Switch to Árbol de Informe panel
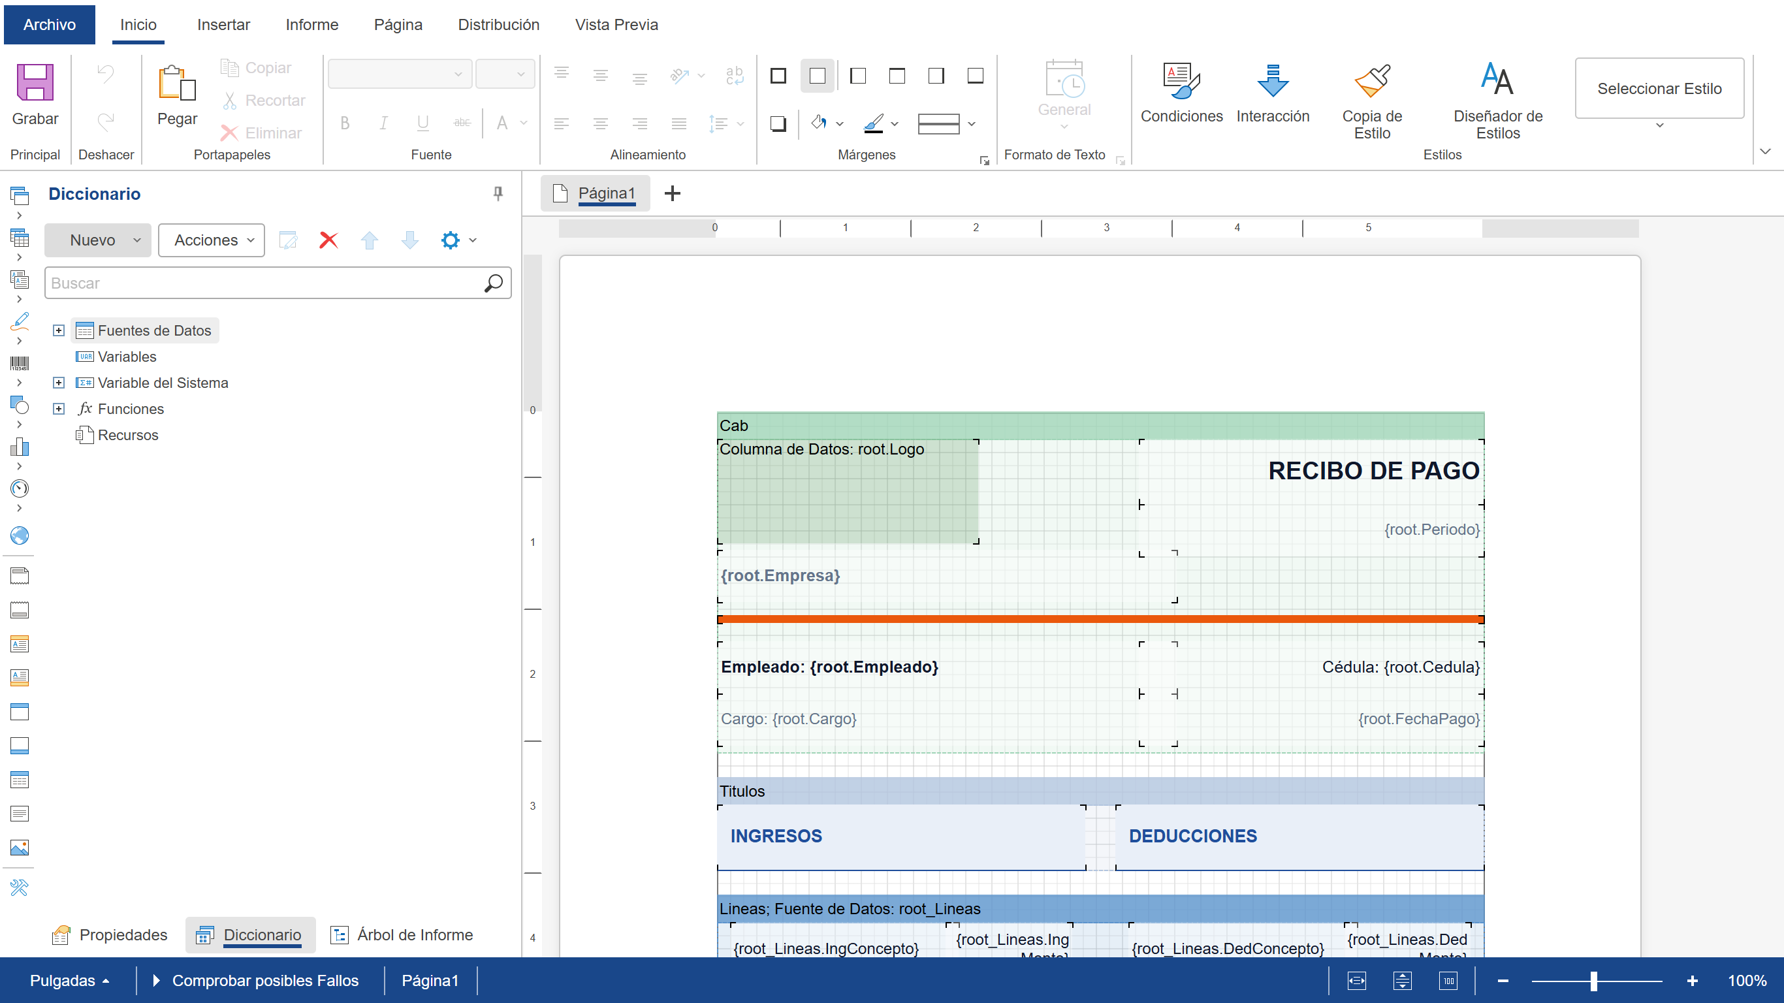Screen dimensions: 1784x1003 [402, 934]
